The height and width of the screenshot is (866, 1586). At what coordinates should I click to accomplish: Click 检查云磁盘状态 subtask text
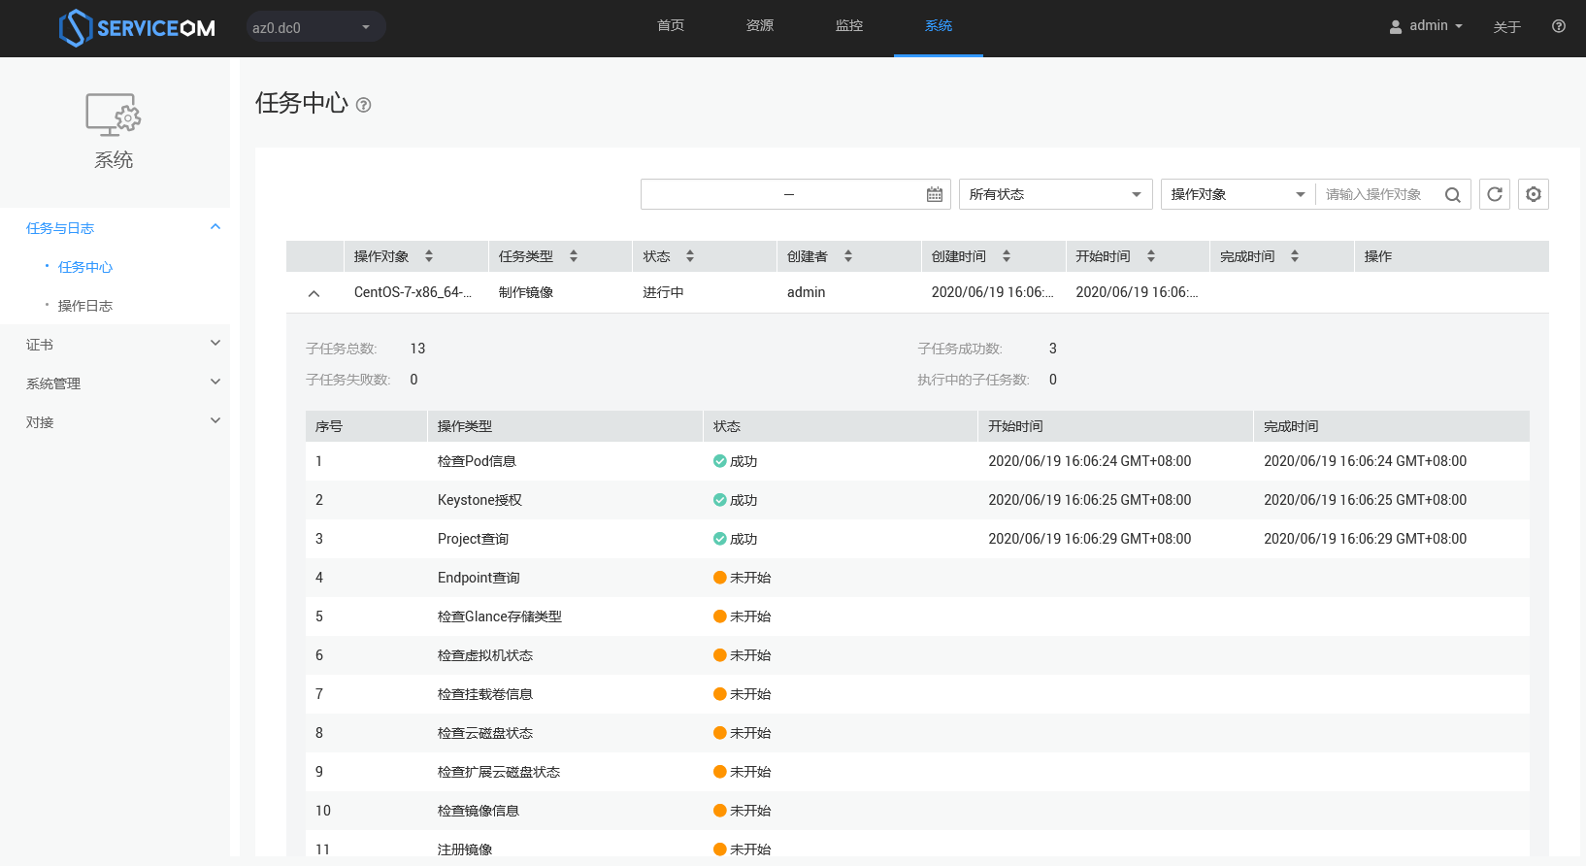[x=485, y=733]
